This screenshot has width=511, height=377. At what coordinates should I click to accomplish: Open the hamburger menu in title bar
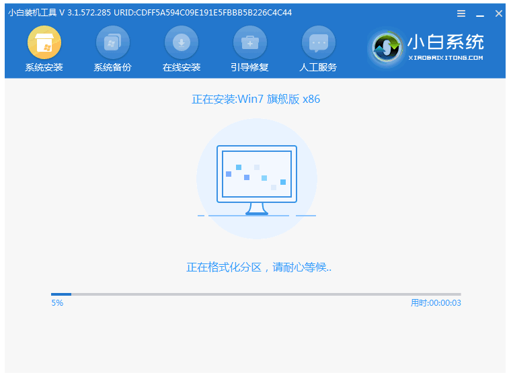(461, 13)
